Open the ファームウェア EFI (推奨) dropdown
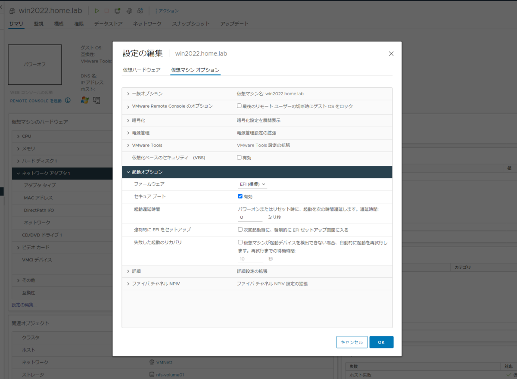This screenshot has width=517, height=379. [252, 184]
